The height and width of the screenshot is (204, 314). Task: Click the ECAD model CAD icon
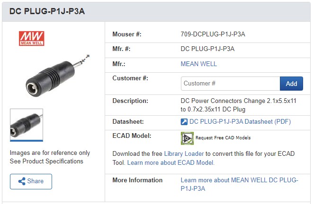[x=187, y=138]
